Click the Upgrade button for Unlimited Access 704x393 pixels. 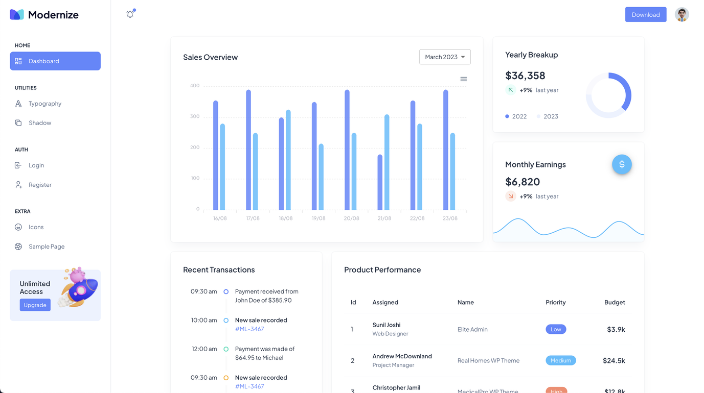tap(35, 305)
